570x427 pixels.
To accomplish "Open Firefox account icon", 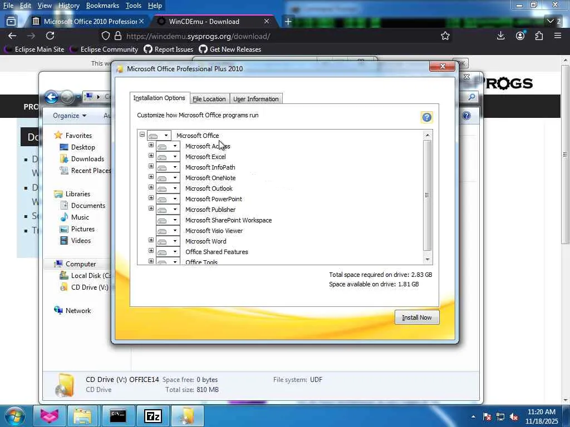I will tap(520, 36).
